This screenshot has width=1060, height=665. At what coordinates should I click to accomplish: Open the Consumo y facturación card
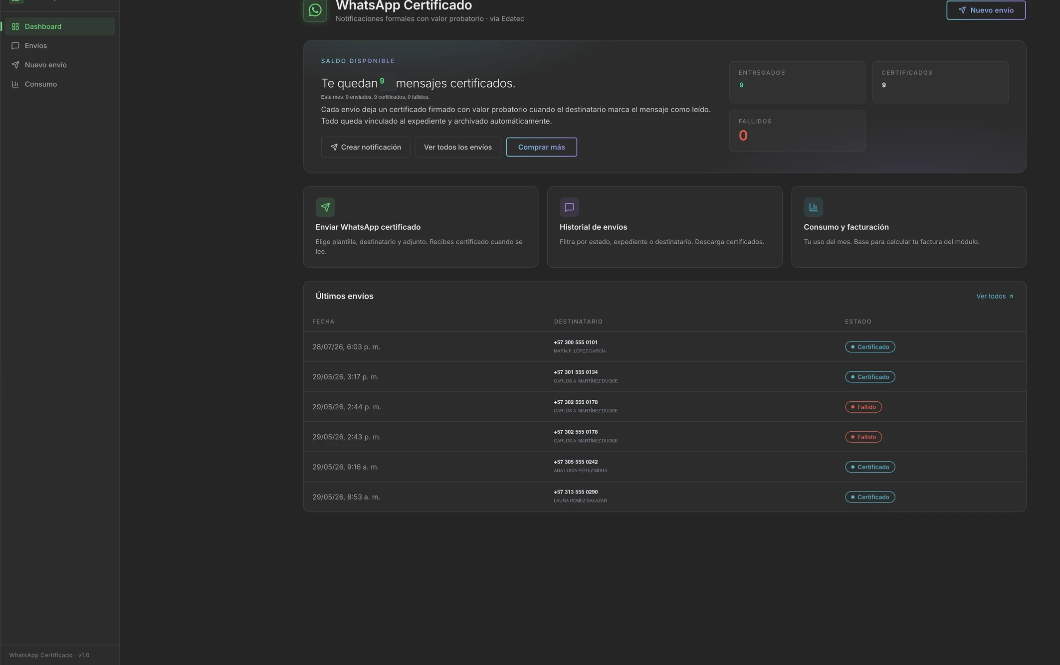(x=909, y=227)
